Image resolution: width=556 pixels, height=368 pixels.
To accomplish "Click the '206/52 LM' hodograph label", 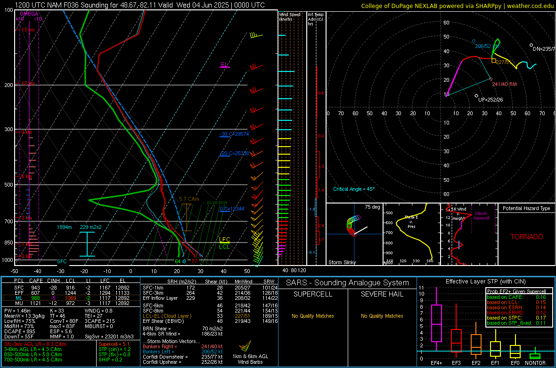I will click(x=487, y=47).
